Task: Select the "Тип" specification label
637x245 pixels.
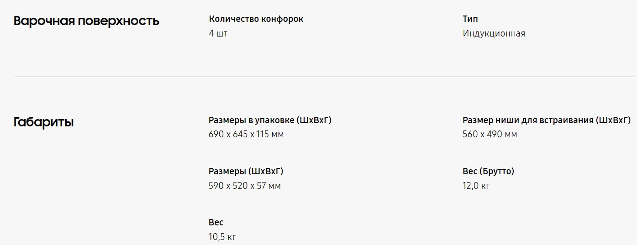Action: coord(470,19)
